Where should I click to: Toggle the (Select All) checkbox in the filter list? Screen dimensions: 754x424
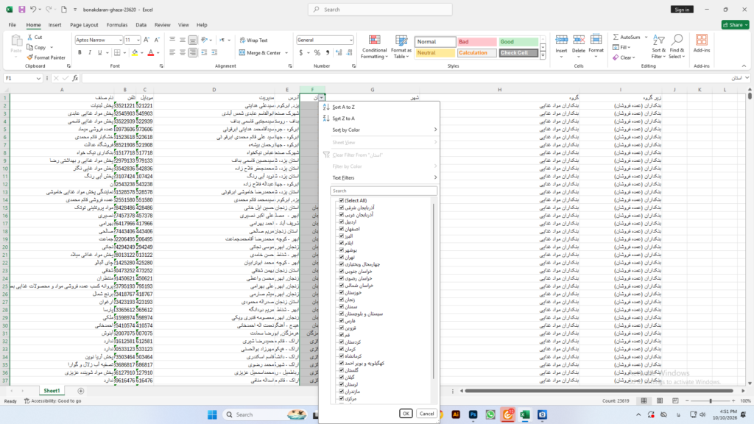pos(342,200)
